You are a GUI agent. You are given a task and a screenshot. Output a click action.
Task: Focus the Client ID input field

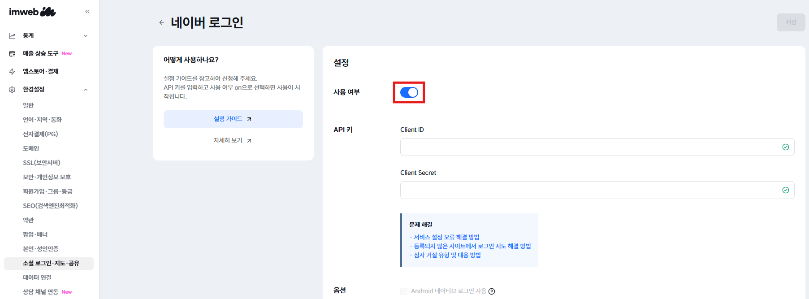pyautogui.click(x=597, y=147)
